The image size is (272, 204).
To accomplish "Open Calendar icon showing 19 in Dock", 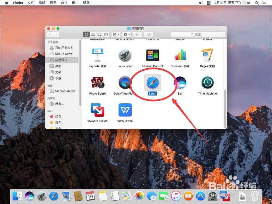I will (x=90, y=196).
